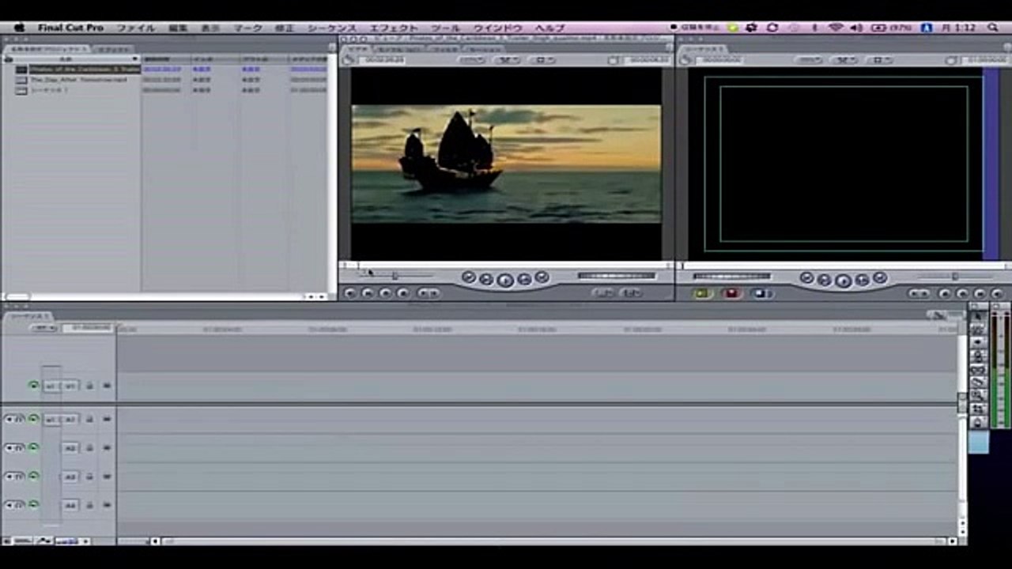Play the sequence in the Canvas

tap(844, 281)
